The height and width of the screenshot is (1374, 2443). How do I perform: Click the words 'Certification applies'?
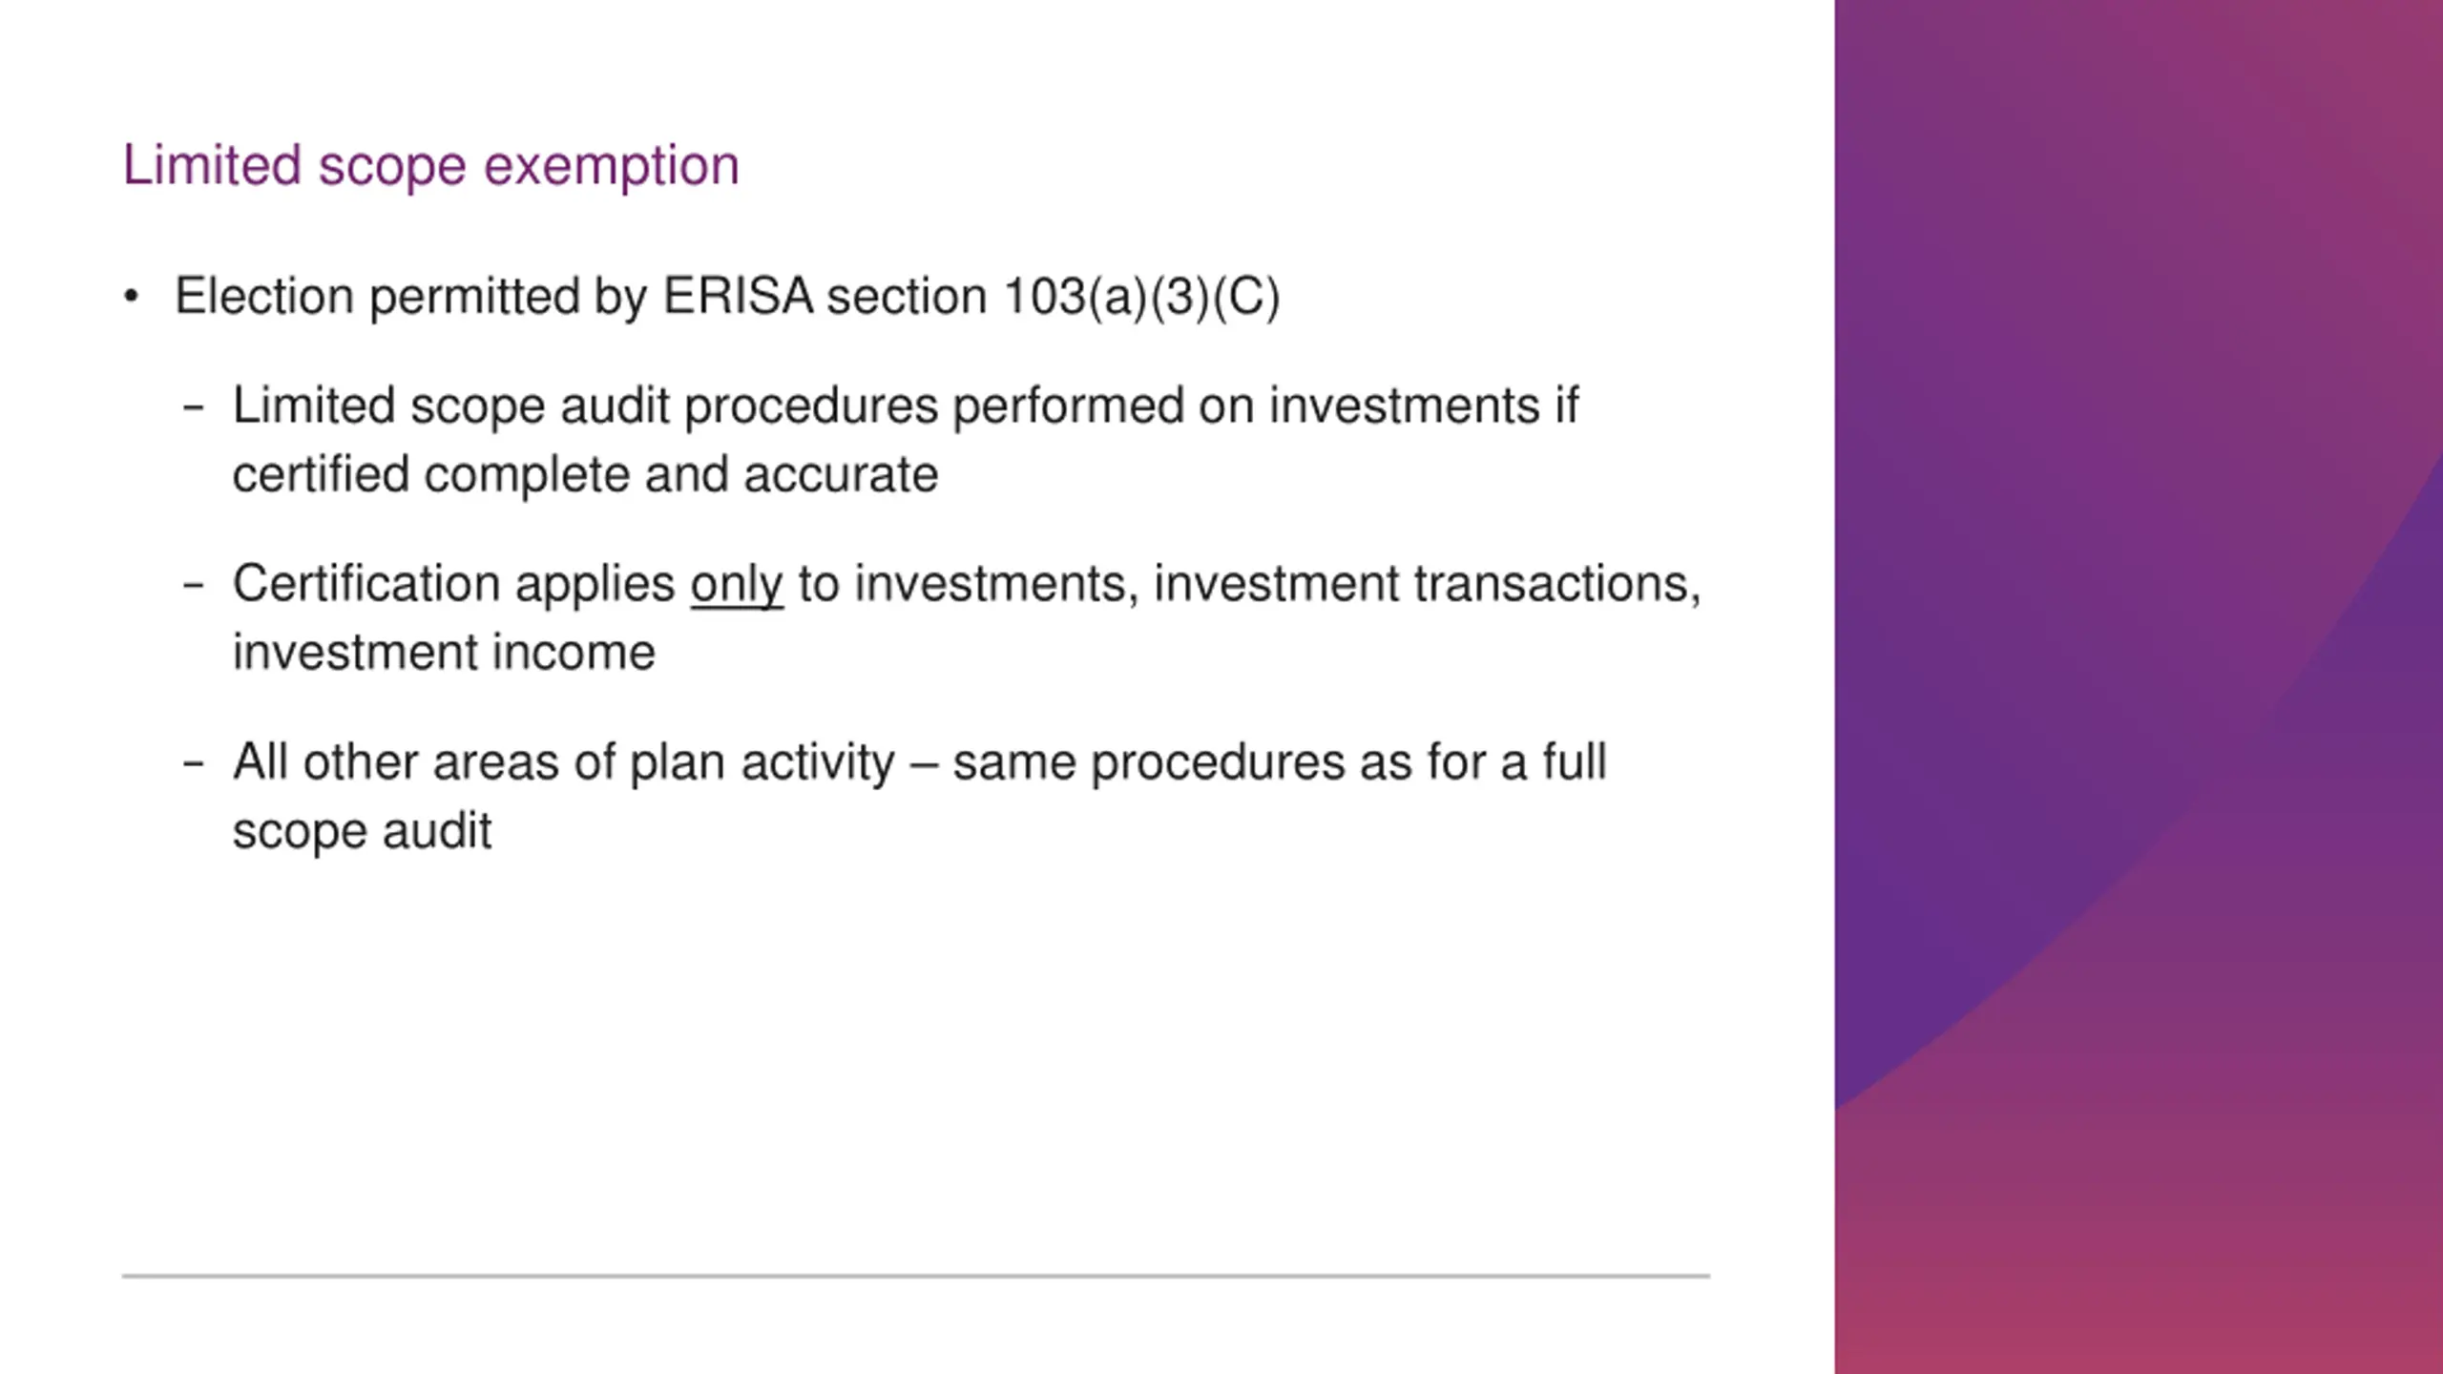click(x=453, y=584)
